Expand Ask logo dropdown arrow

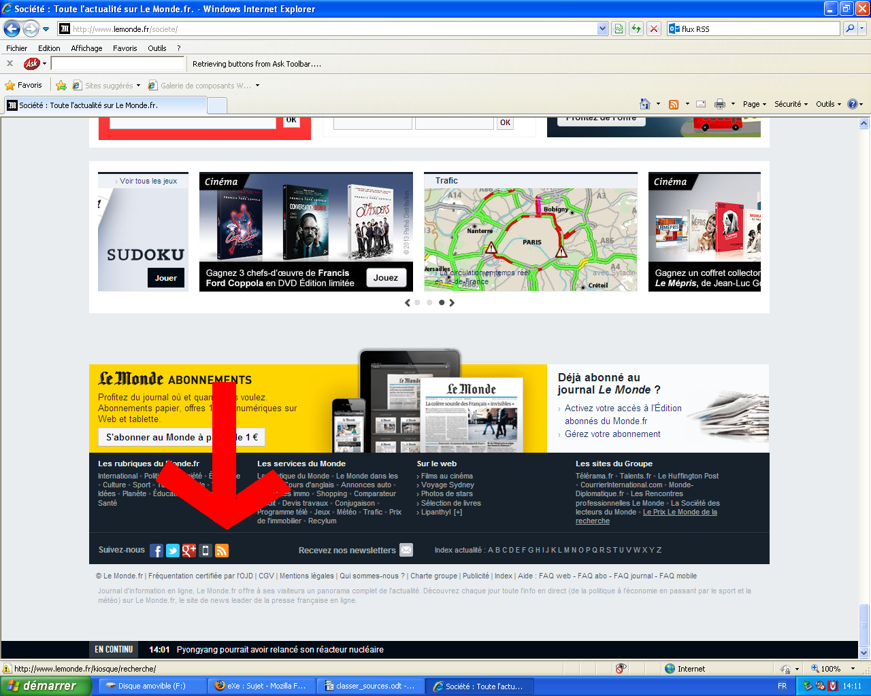pos(45,63)
